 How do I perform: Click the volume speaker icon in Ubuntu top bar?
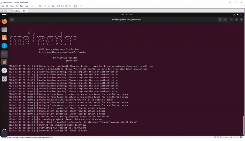(x=238, y=15)
